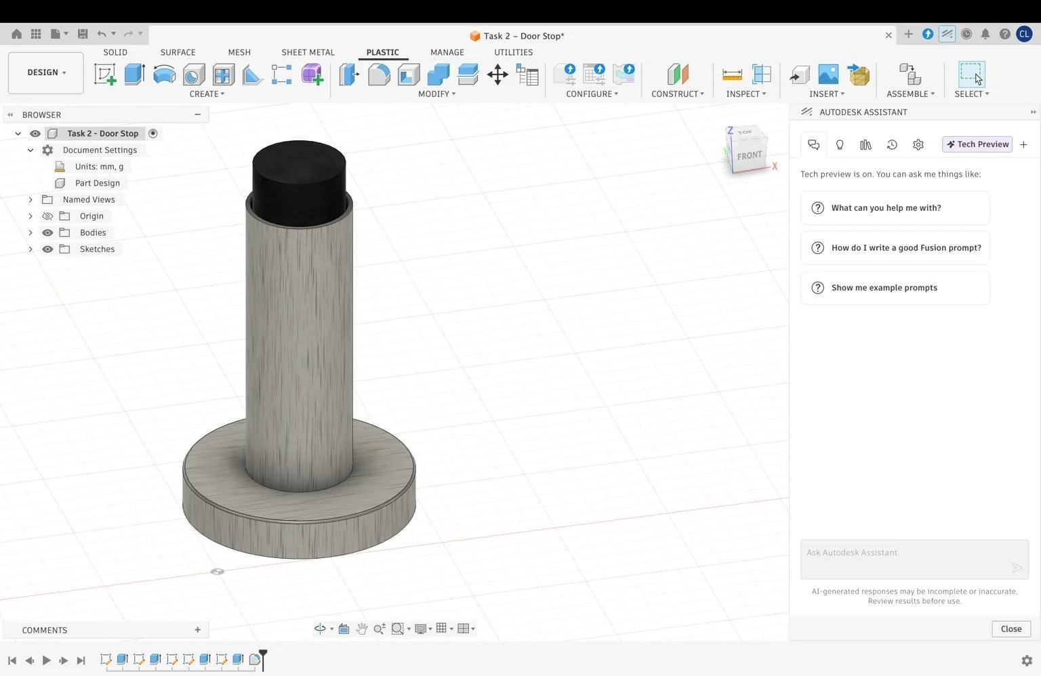
Task: Select the Create Sketch tool
Action: (x=105, y=74)
